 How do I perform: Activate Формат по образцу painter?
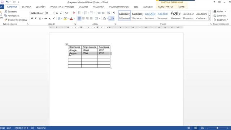click(16, 20)
